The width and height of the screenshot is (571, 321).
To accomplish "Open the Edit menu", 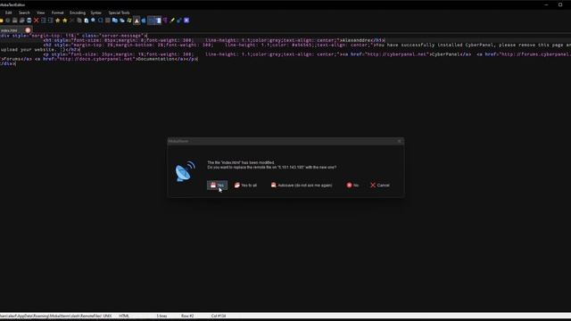I will 8,12.
